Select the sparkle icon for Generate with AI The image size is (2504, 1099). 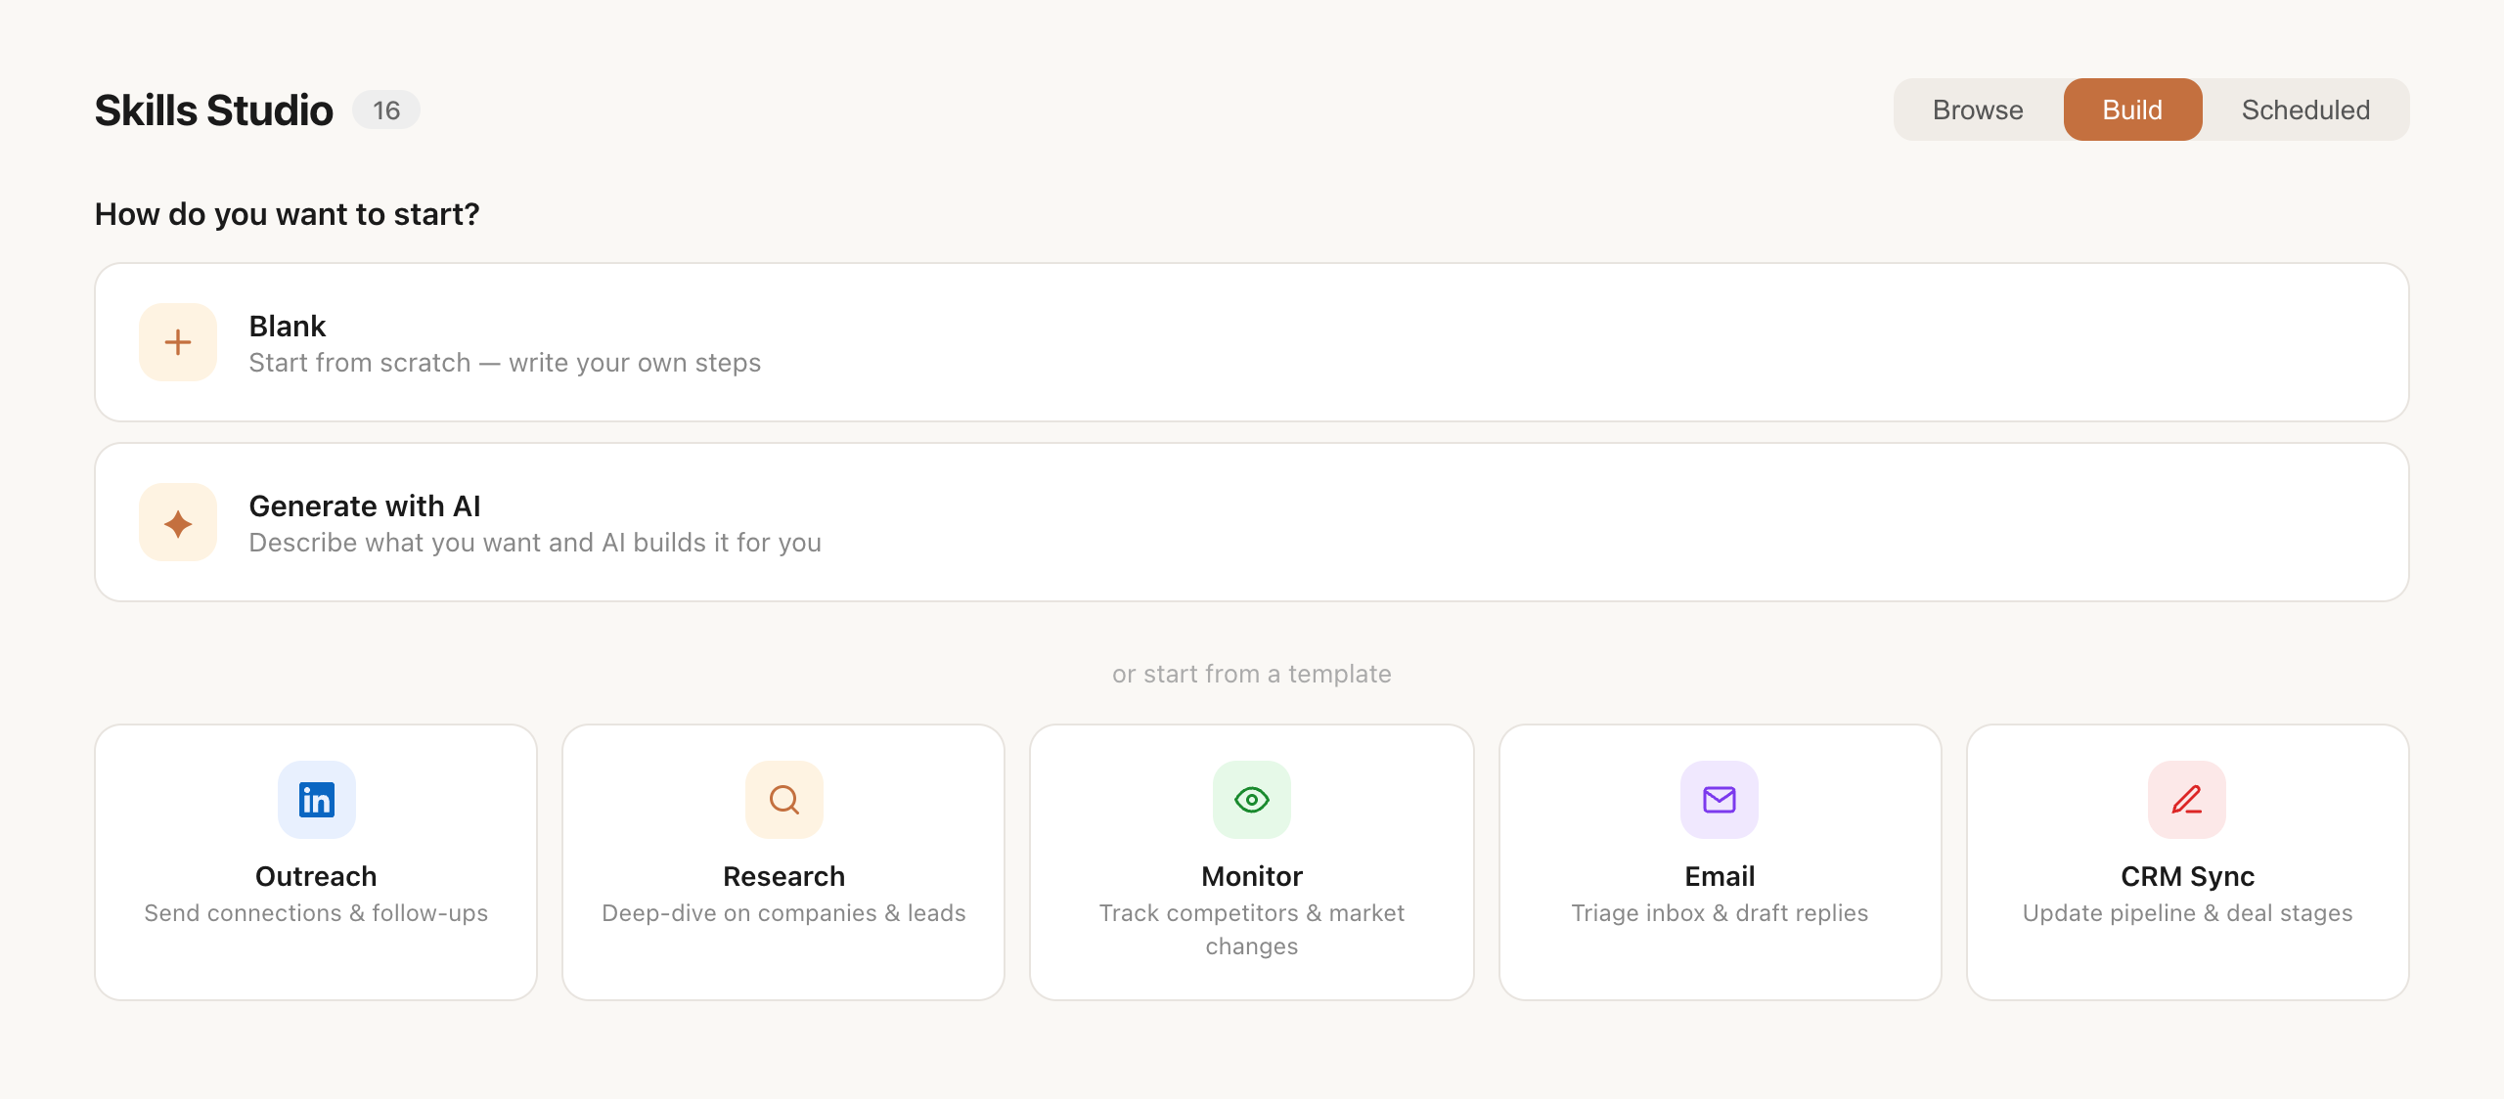177,521
